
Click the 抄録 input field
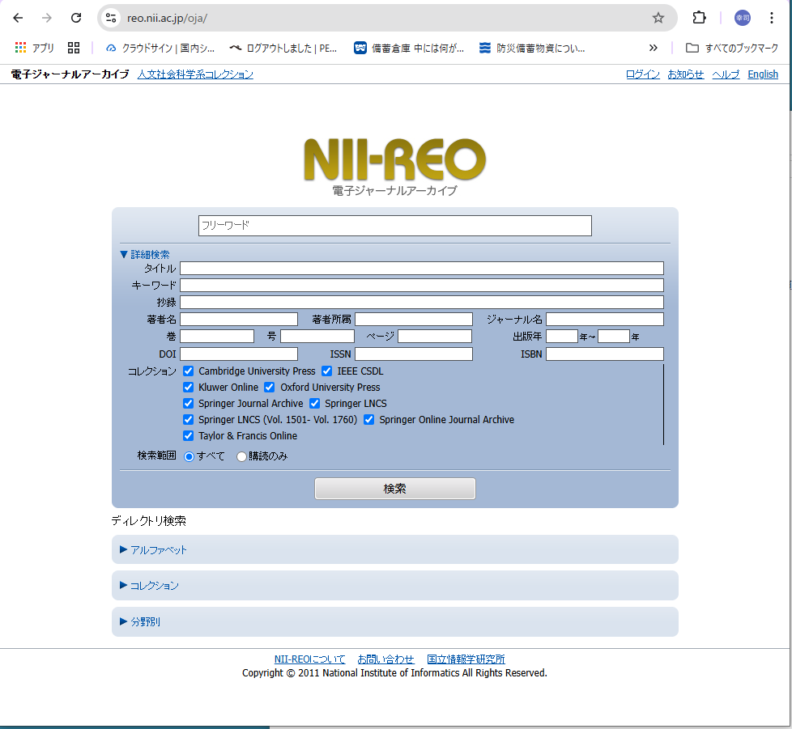422,302
